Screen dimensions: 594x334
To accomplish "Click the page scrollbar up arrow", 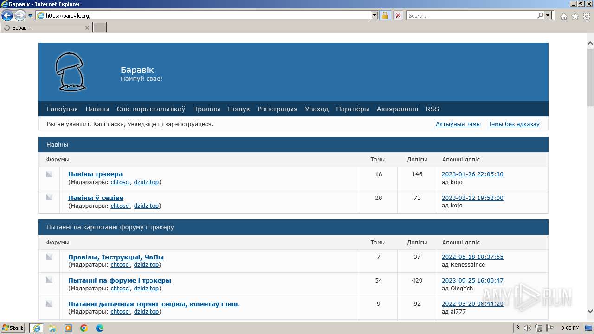I will pos(590,44).
